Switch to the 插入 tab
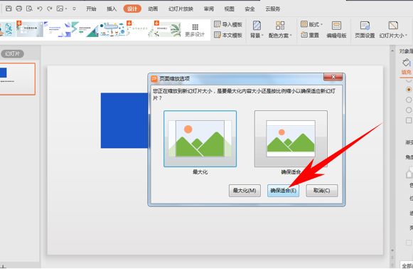Screen dimensions: 413x269 (112, 9)
